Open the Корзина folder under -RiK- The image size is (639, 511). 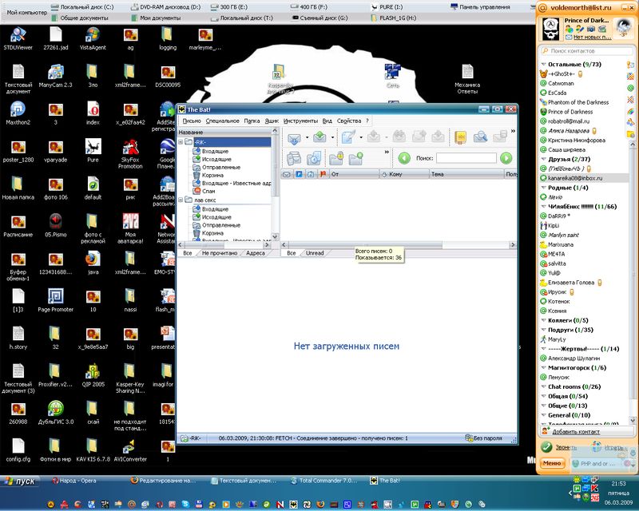[x=212, y=175]
